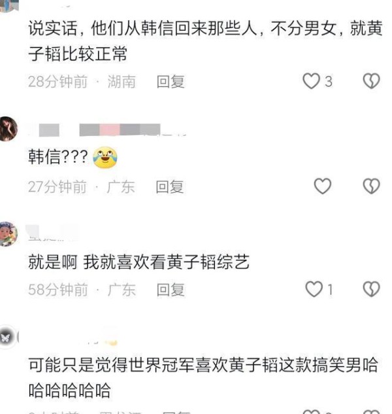Like the 28分钟前 comment from 湖南
The height and width of the screenshot is (414, 392).
[311, 81]
